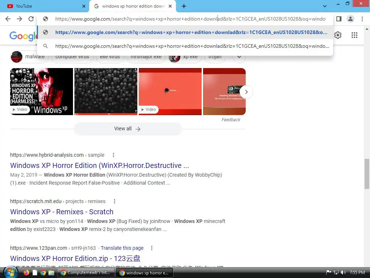The width and height of the screenshot is (370, 278).
Task: Click the https://www.hybrid-analysis.com breadcrumb text
Action: tap(47, 155)
